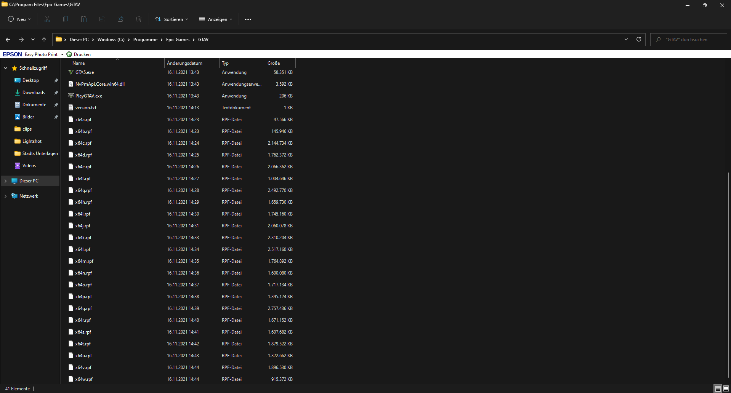Viewport: 731px width, 393px height.
Task: Unpin Desktop using its pin icon
Action: (x=56, y=80)
